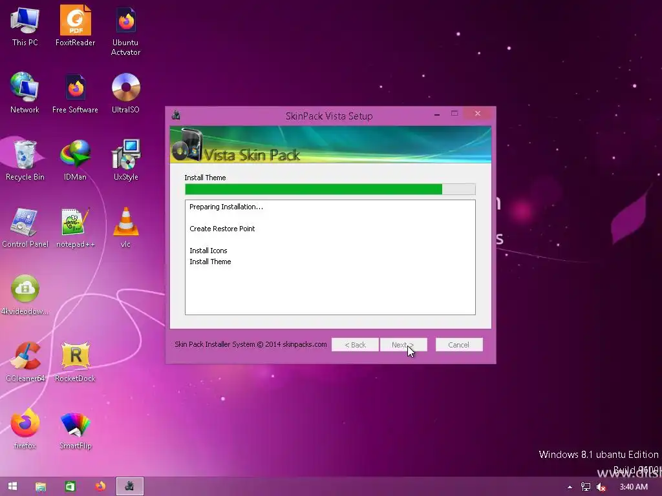Click 'Create Restore Point' log line

[x=222, y=229]
